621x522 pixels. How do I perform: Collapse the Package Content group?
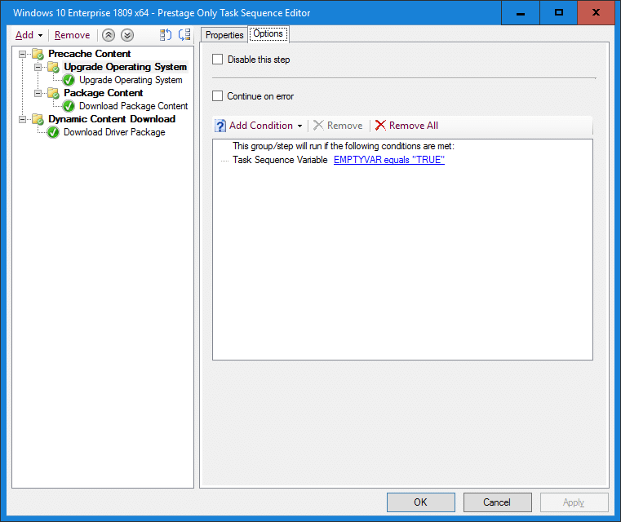coord(38,94)
